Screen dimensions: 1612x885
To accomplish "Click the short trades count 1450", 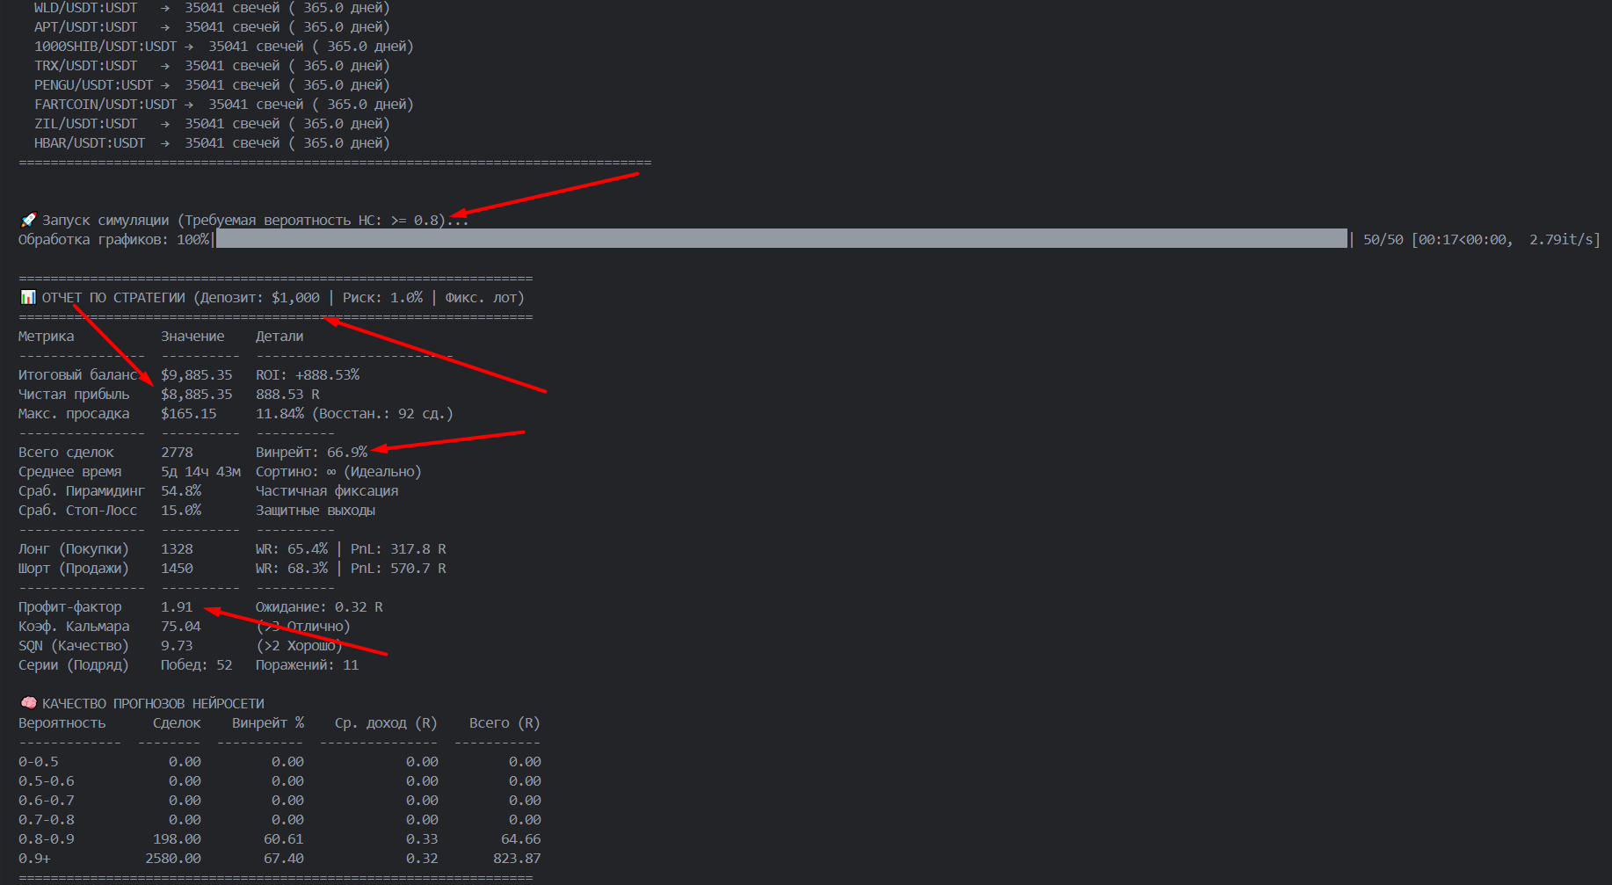I will pyautogui.click(x=177, y=569).
